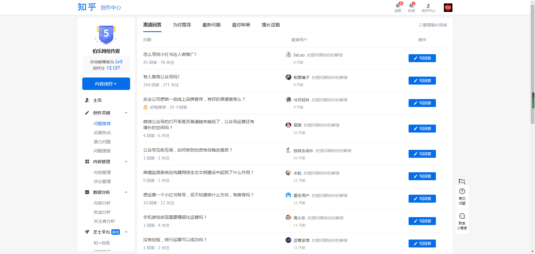Open the 私信 messages icon
The image size is (535, 254).
pos(411,6)
